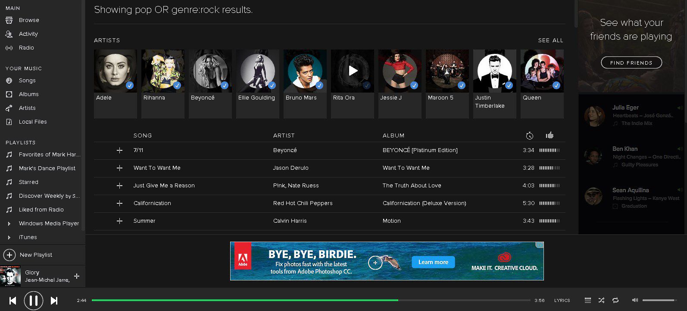Image resolution: width=687 pixels, height=311 pixels.
Task: Toggle shuffle playback
Action: coord(601,300)
